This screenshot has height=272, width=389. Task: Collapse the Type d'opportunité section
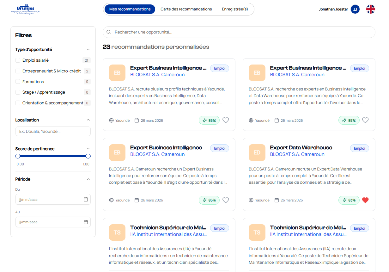[x=88, y=49]
